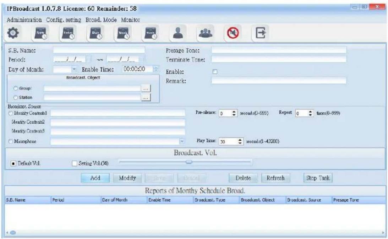Click the Modify button

pyautogui.click(x=127, y=178)
